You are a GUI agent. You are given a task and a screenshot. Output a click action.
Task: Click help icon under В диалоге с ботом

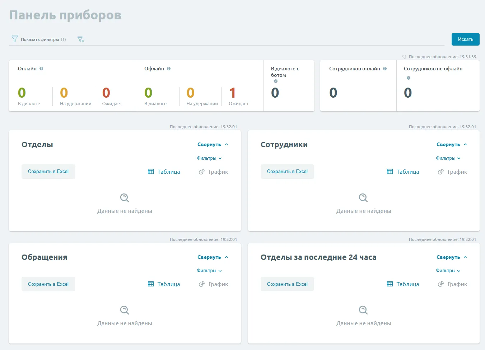pyautogui.click(x=276, y=81)
